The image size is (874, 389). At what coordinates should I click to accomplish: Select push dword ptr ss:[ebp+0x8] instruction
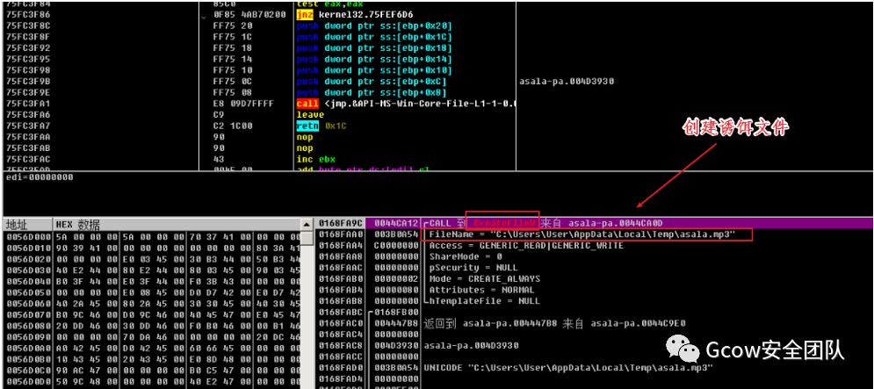372,92
